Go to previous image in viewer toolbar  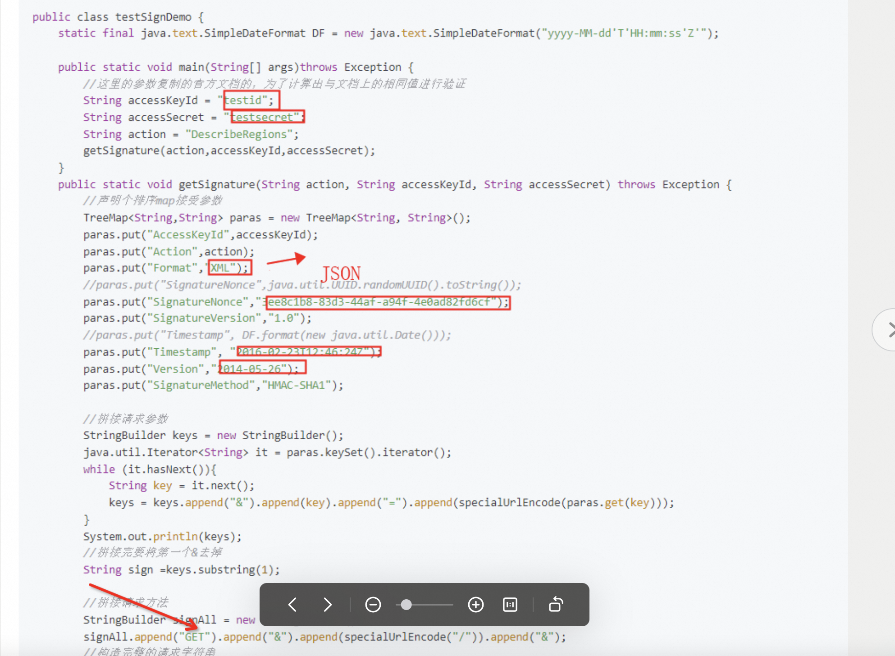[292, 605]
